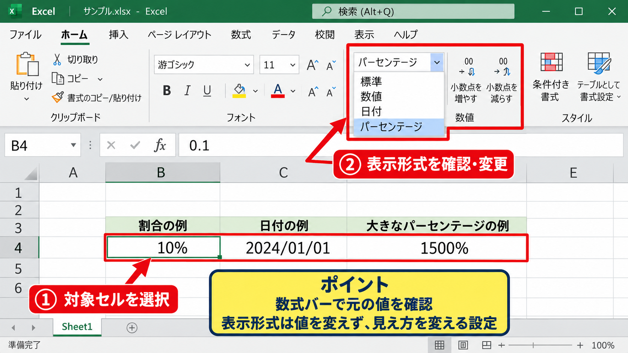
Task: Switch to the 数式 ribbon tab
Action: 241,35
